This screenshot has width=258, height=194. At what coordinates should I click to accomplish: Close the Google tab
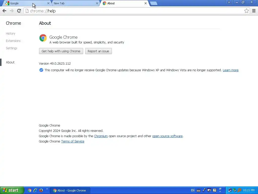point(48,3)
